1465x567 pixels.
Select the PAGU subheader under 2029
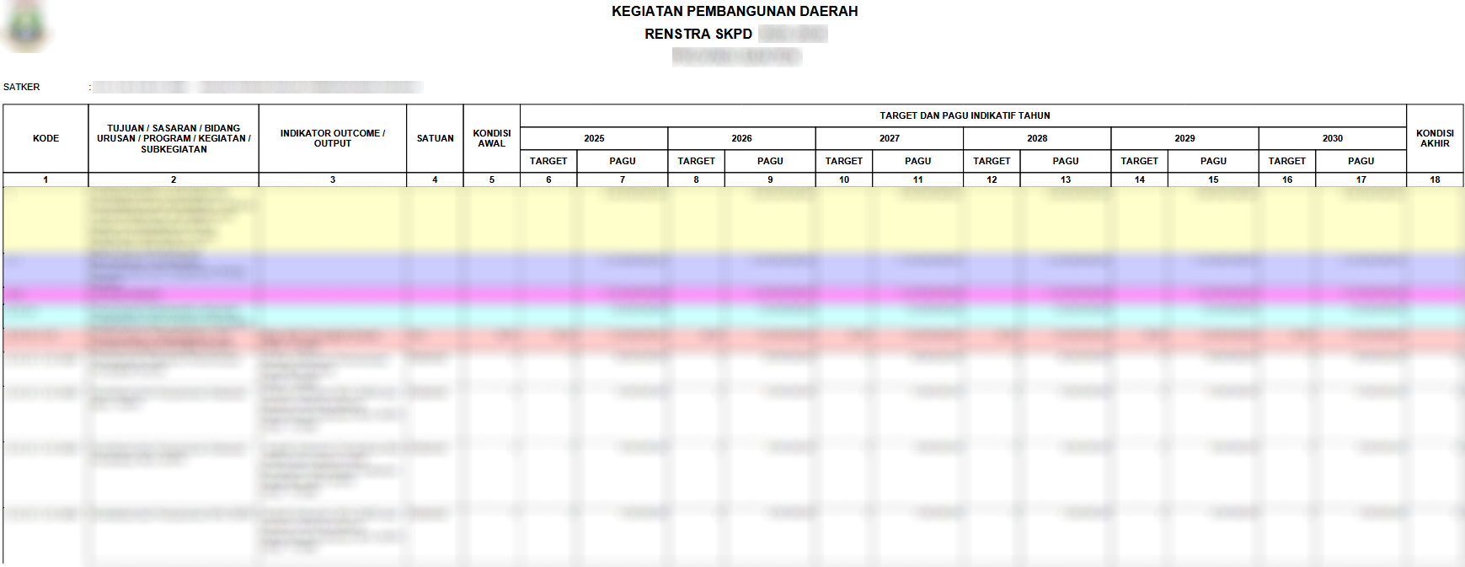(1213, 161)
